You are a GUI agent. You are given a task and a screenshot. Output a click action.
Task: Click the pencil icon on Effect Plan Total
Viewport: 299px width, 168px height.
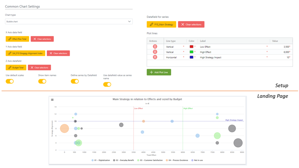10,39
